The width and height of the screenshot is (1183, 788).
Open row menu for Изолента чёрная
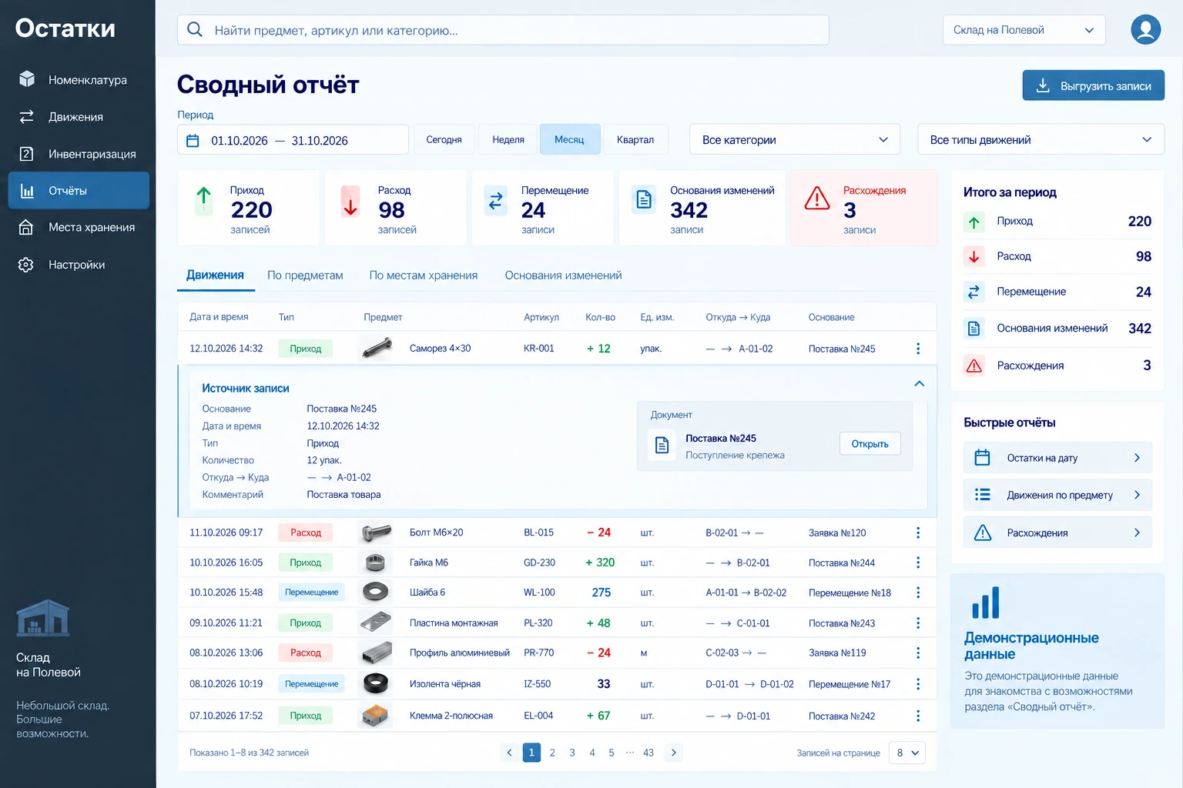coord(918,684)
